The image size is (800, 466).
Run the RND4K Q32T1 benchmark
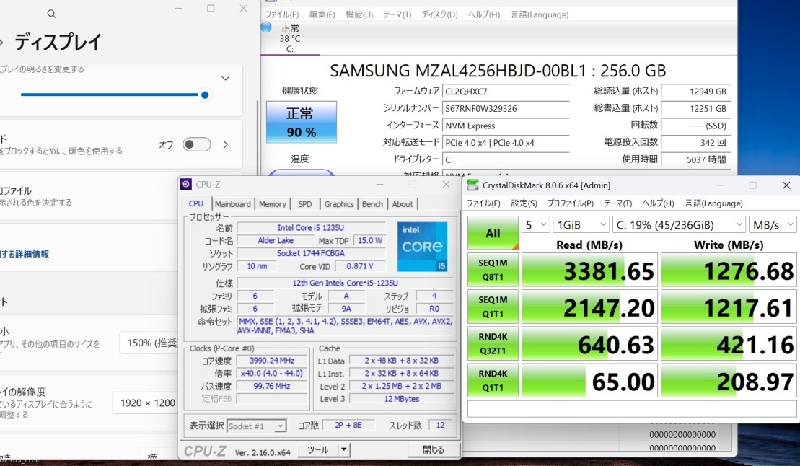tap(493, 343)
